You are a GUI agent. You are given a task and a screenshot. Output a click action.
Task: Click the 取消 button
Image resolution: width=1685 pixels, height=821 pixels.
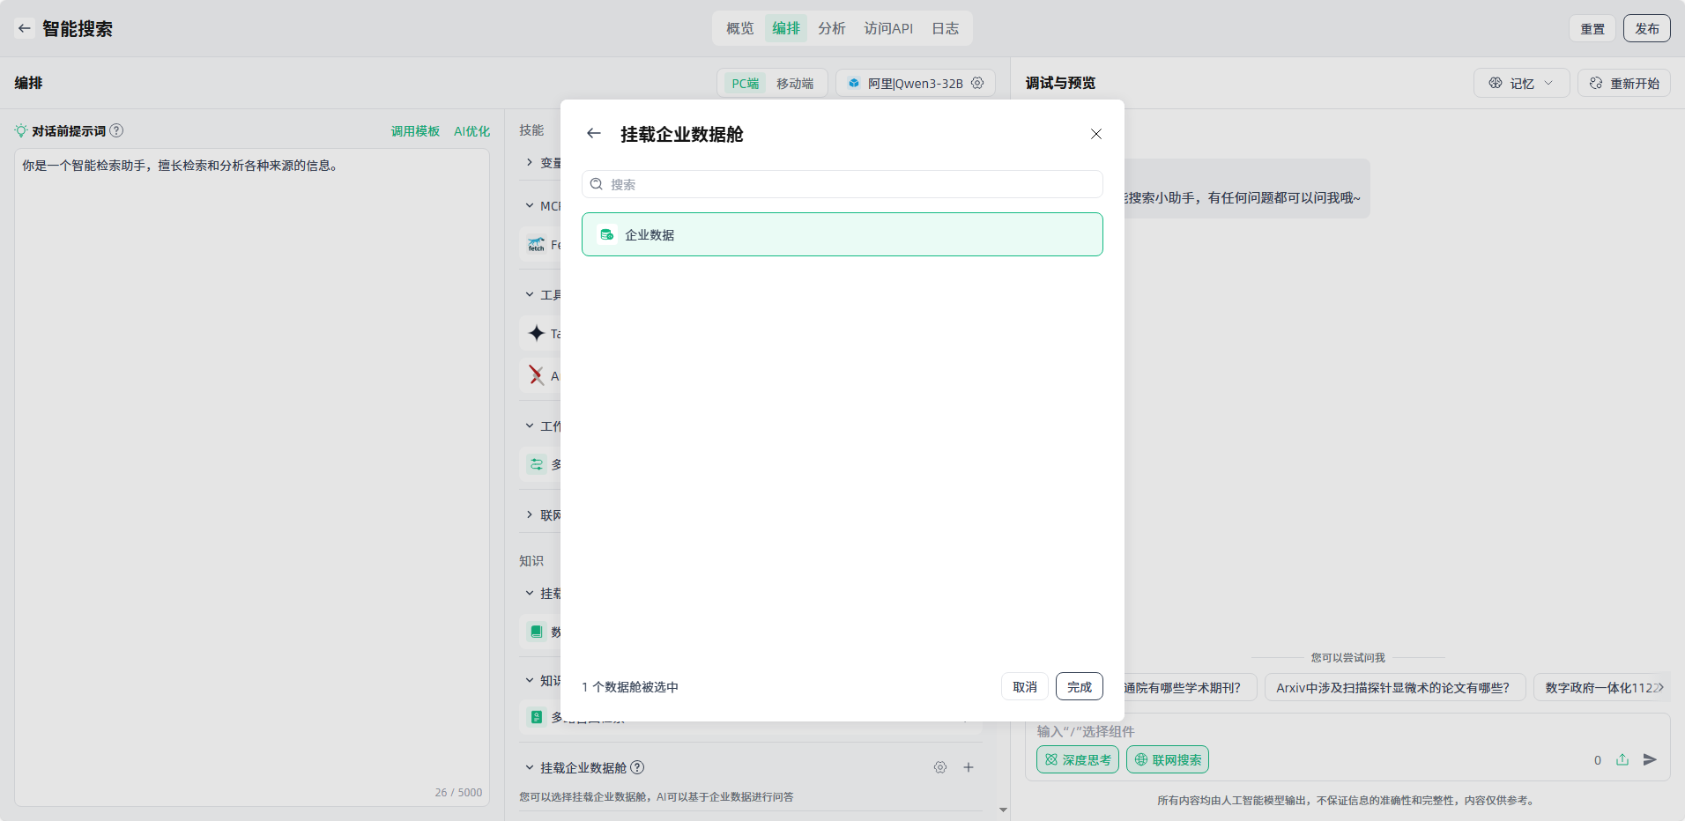(1024, 687)
